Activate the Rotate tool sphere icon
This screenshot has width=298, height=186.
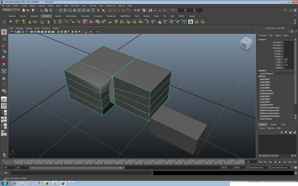coord(4,58)
